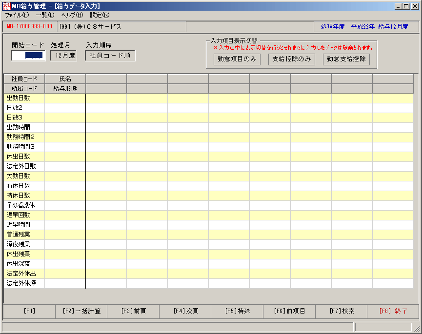Select the 出勤時間 row label
The height and width of the screenshot is (334, 422).
pyautogui.click(x=24, y=127)
